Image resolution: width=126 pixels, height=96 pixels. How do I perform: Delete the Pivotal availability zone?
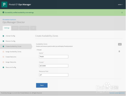[x=119, y=51]
